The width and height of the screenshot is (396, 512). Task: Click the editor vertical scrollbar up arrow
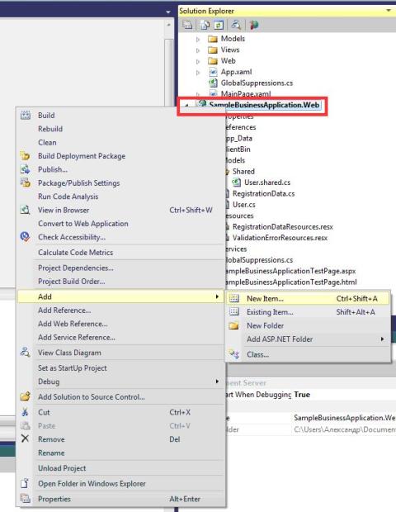(x=168, y=25)
